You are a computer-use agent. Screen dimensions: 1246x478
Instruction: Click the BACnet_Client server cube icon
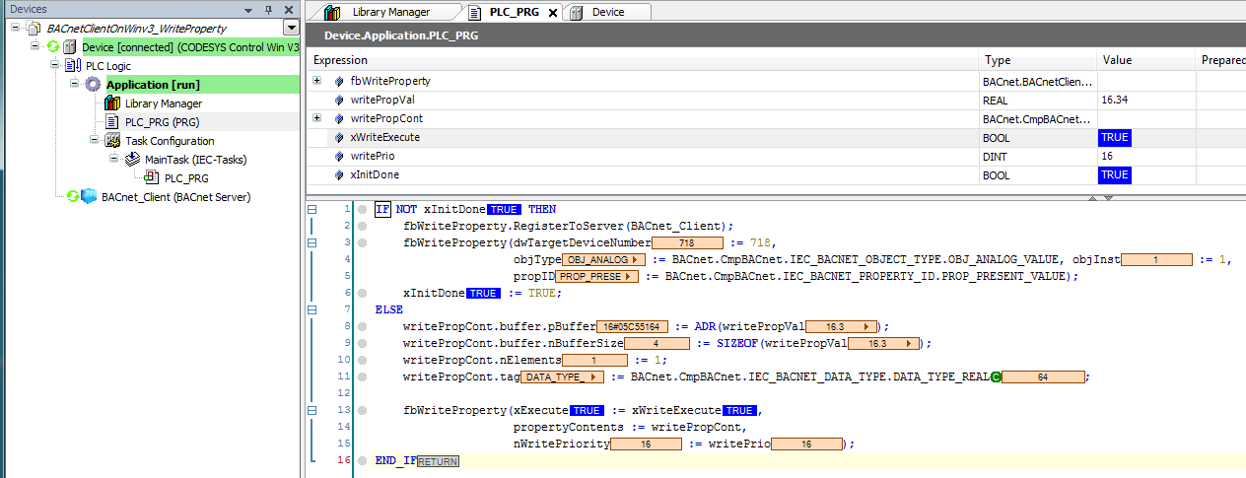tap(89, 197)
